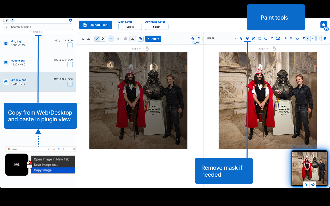Image resolution: width=330 pixels, height=206 pixels.
Task: Select the Rectangle annotation tool
Action: (x=260, y=38)
